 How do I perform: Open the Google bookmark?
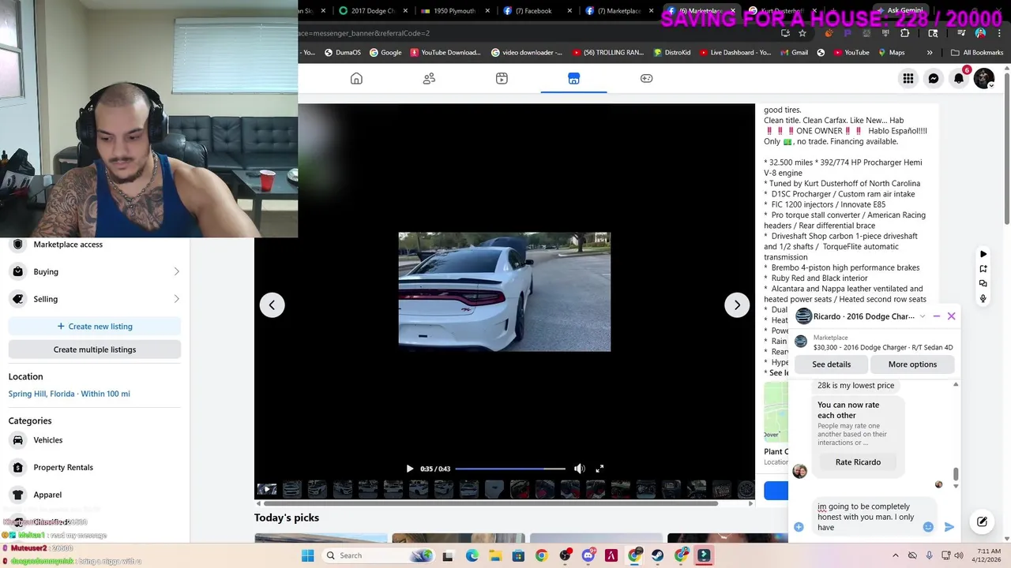pos(385,53)
